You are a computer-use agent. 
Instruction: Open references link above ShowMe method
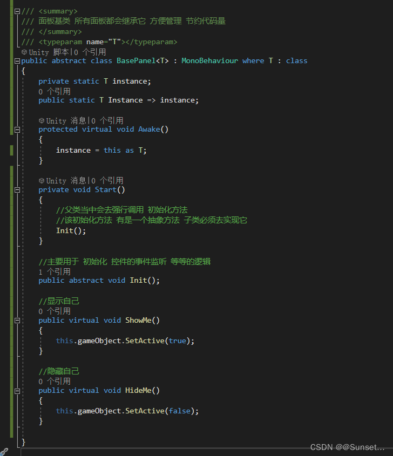tap(55, 311)
